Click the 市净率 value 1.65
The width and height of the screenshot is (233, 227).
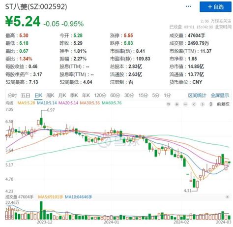192,59
